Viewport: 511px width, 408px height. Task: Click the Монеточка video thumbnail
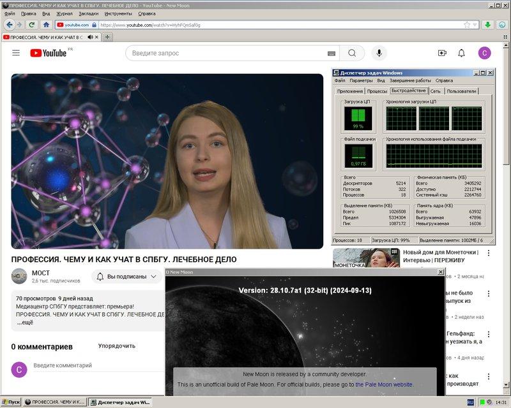click(366, 258)
